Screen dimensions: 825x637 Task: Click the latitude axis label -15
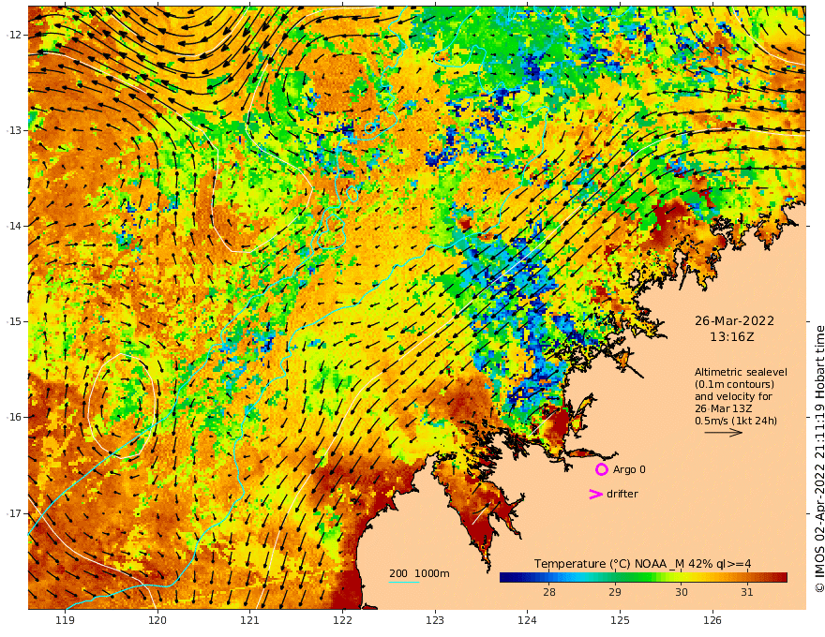[14, 321]
